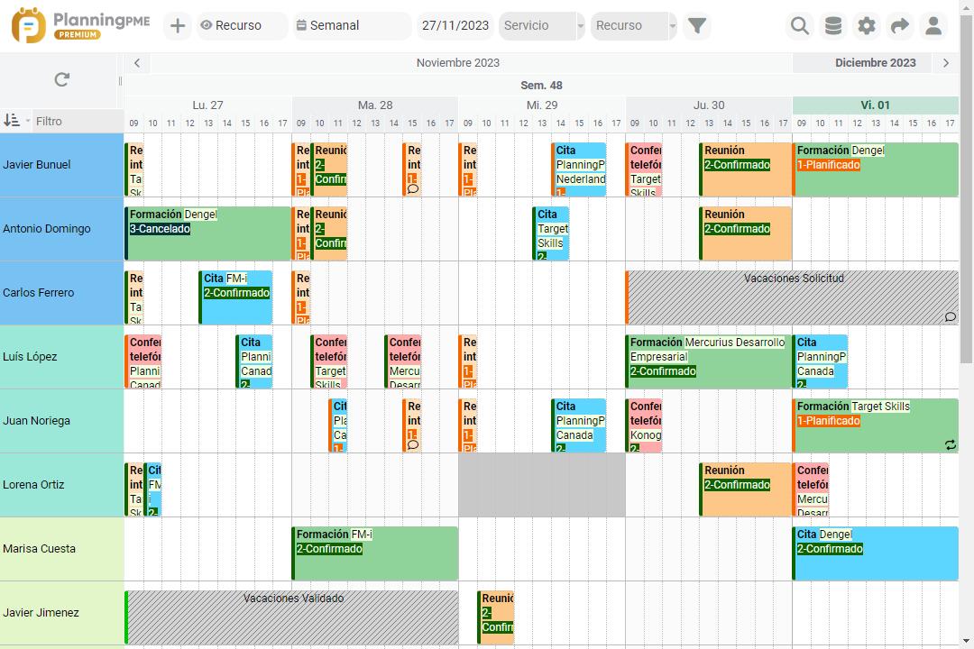This screenshot has width=974, height=649.
Task: Click the date 27/11/2023 selector
Action: pos(455,25)
